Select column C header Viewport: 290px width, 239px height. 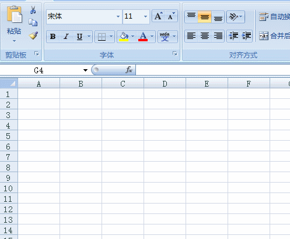point(123,84)
